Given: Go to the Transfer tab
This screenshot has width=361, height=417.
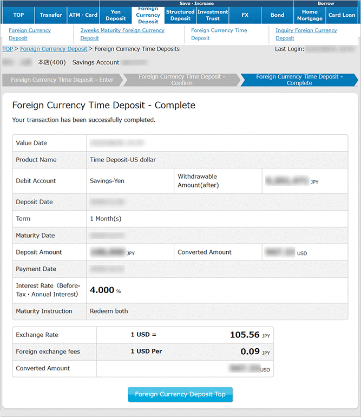Looking at the screenshot, I should click(x=51, y=15).
